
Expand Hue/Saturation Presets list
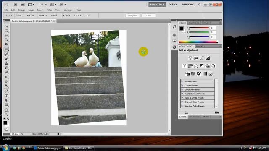click(182, 94)
